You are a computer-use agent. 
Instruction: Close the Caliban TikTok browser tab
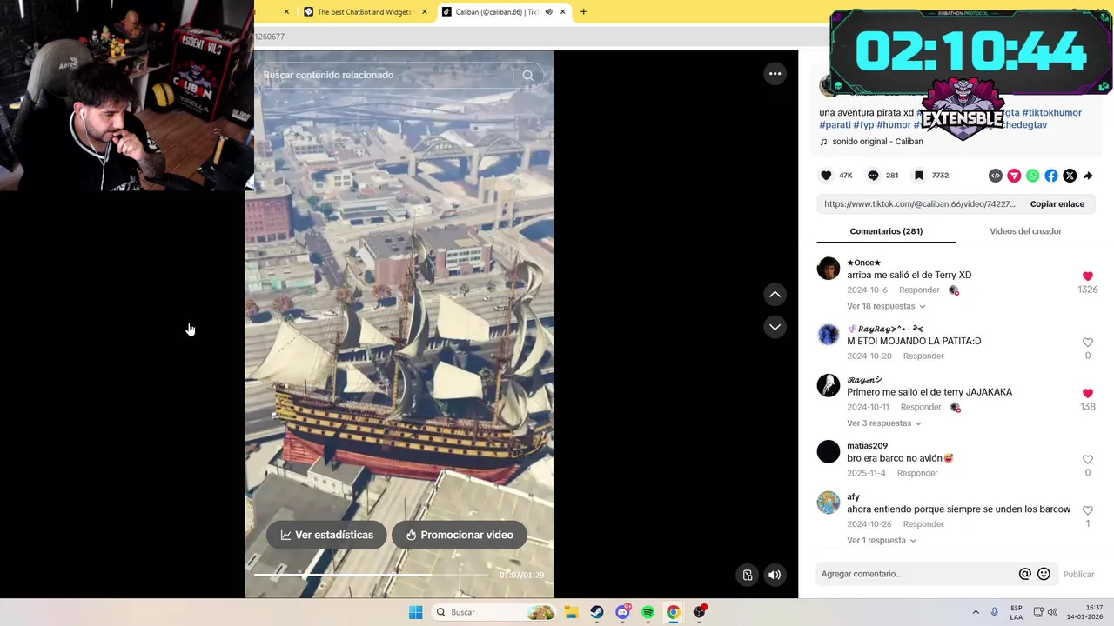[x=563, y=12]
